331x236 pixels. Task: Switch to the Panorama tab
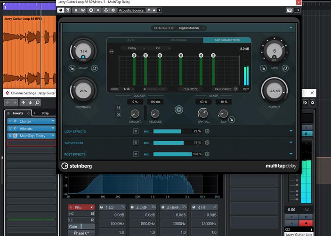(179, 40)
